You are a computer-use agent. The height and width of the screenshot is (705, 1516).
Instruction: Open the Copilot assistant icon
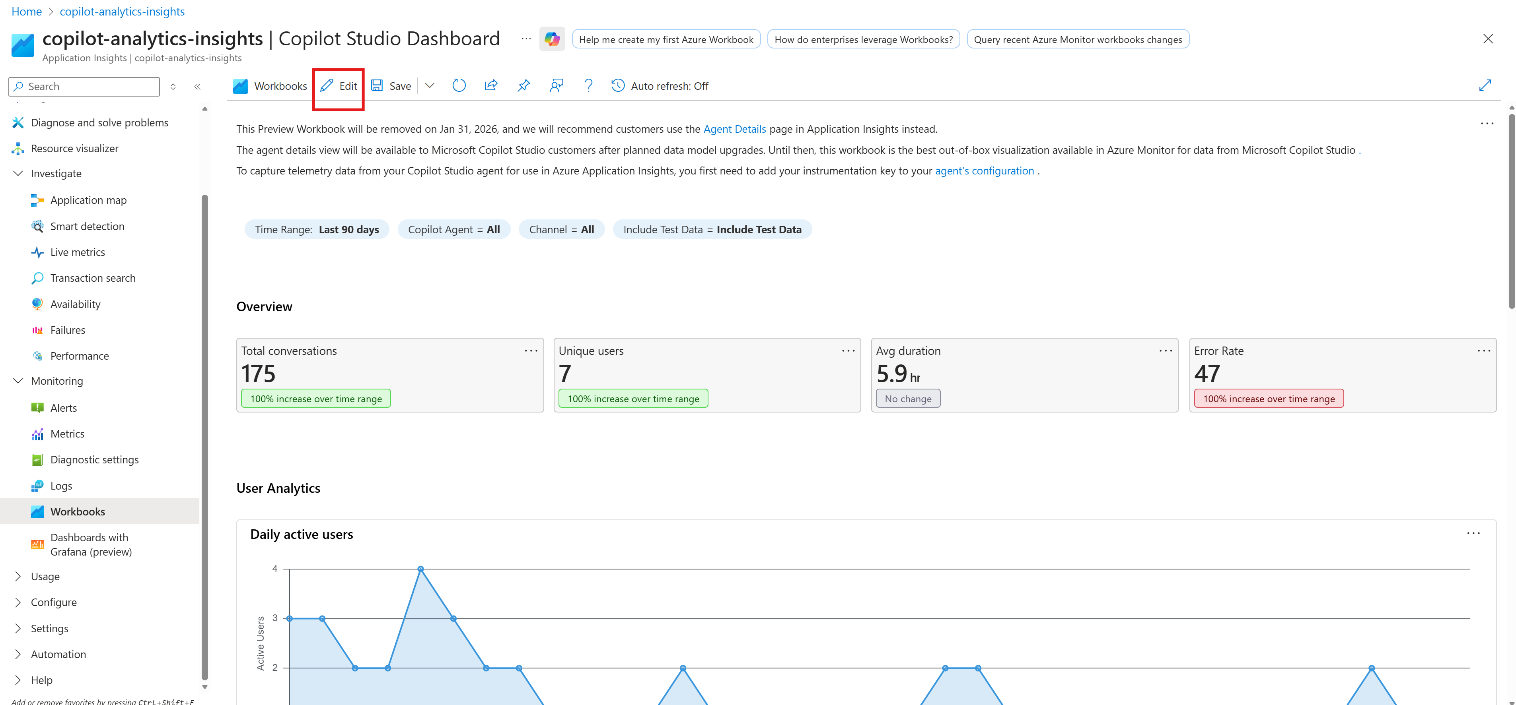click(x=552, y=38)
